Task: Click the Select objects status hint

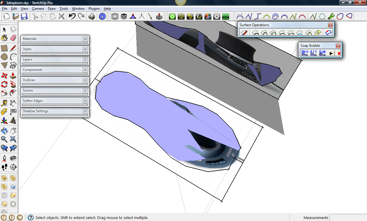Action: point(92,218)
